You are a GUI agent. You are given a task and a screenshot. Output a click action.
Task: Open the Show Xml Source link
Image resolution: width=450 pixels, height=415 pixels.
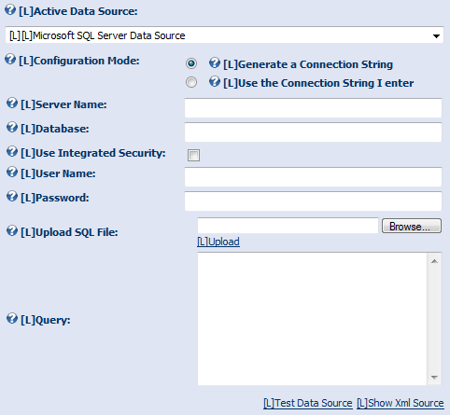tap(401, 403)
